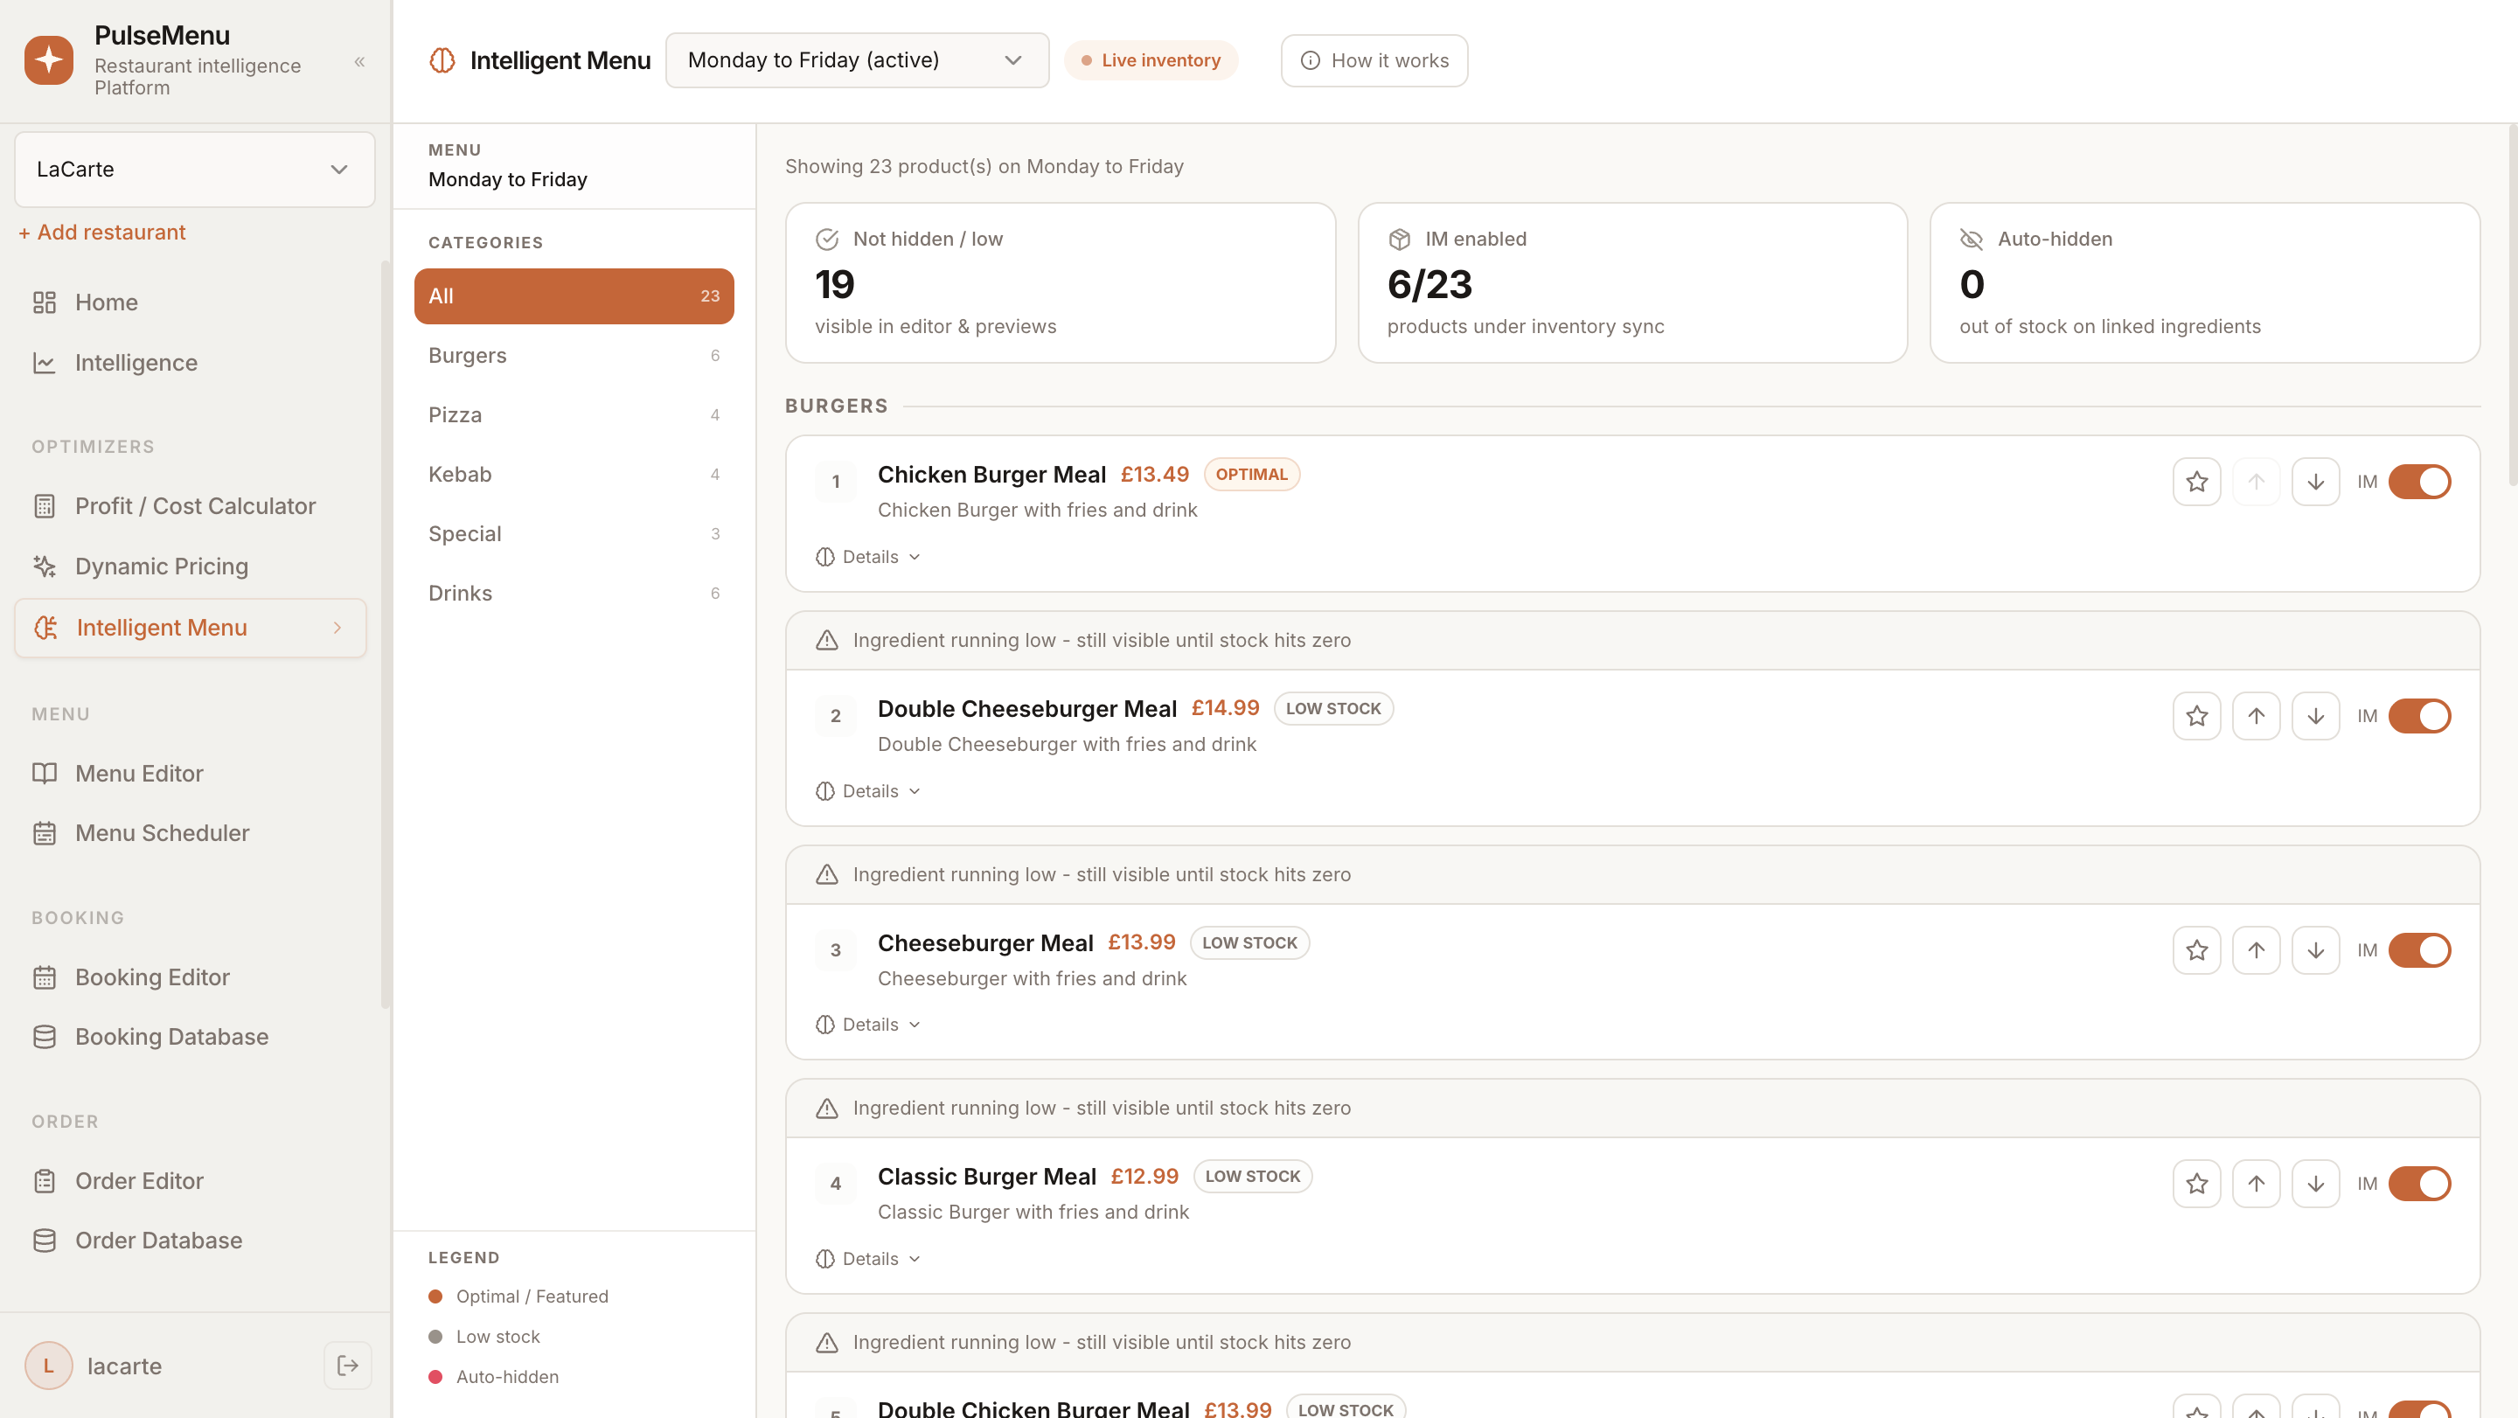2518x1418 pixels.
Task: Open the LaCarte restaurant selector
Action: click(194, 169)
